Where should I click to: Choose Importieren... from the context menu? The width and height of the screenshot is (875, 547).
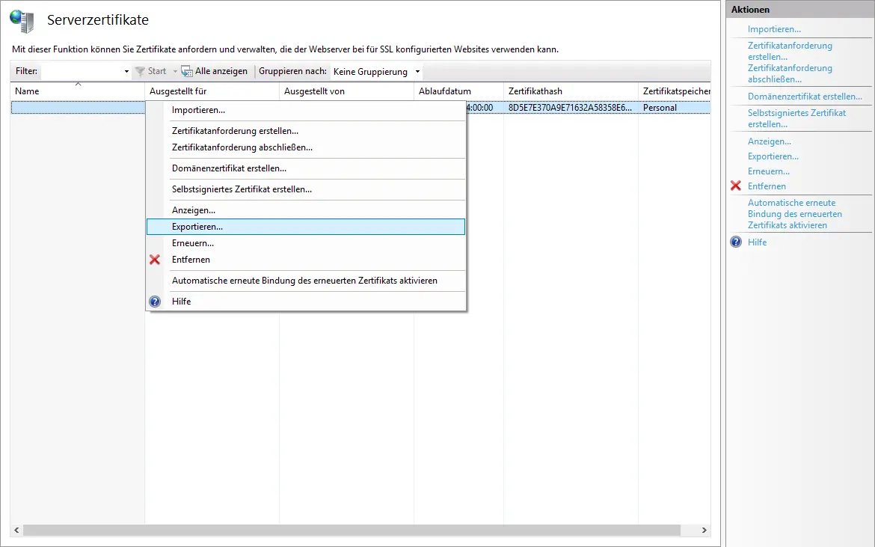tap(306, 110)
